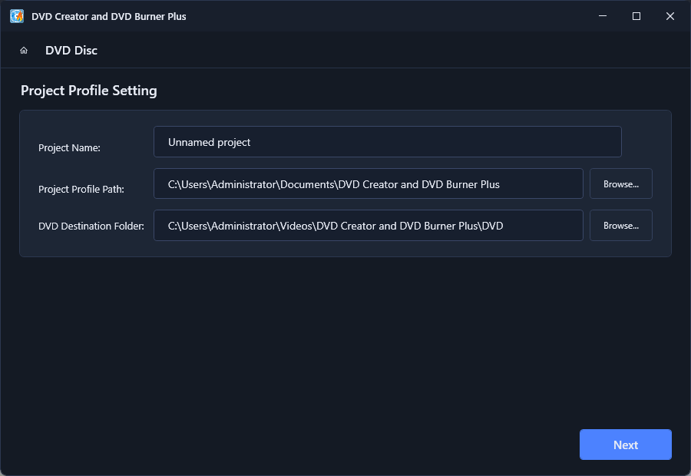
Task: Click the Project Profile Setting heading
Action: tap(89, 91)
